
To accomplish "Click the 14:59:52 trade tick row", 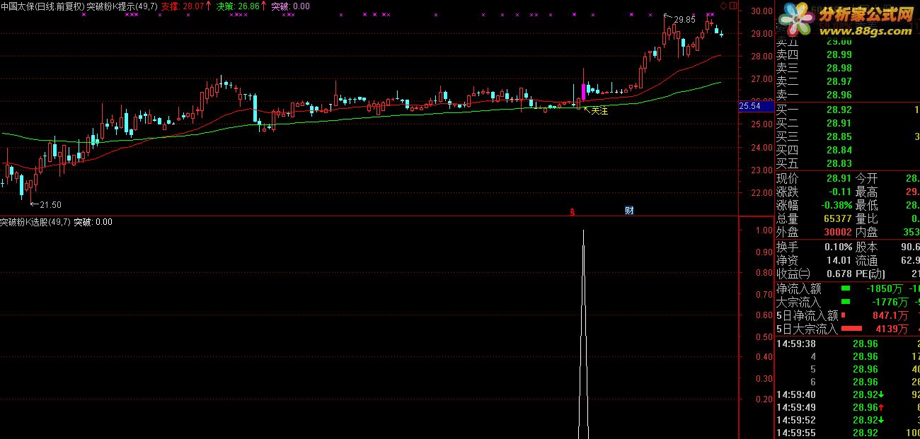I will [847, 421].
